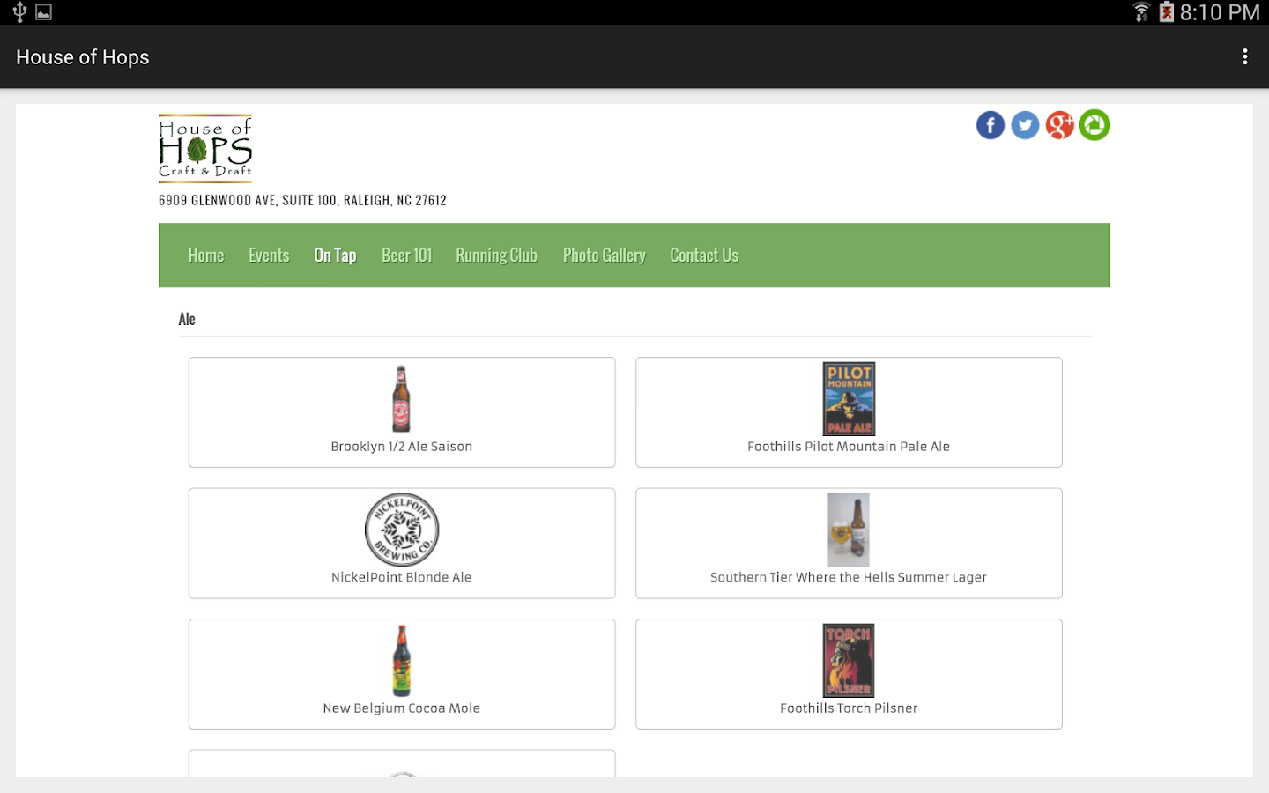Open the Contact Us page

click(x=703, y=256)
